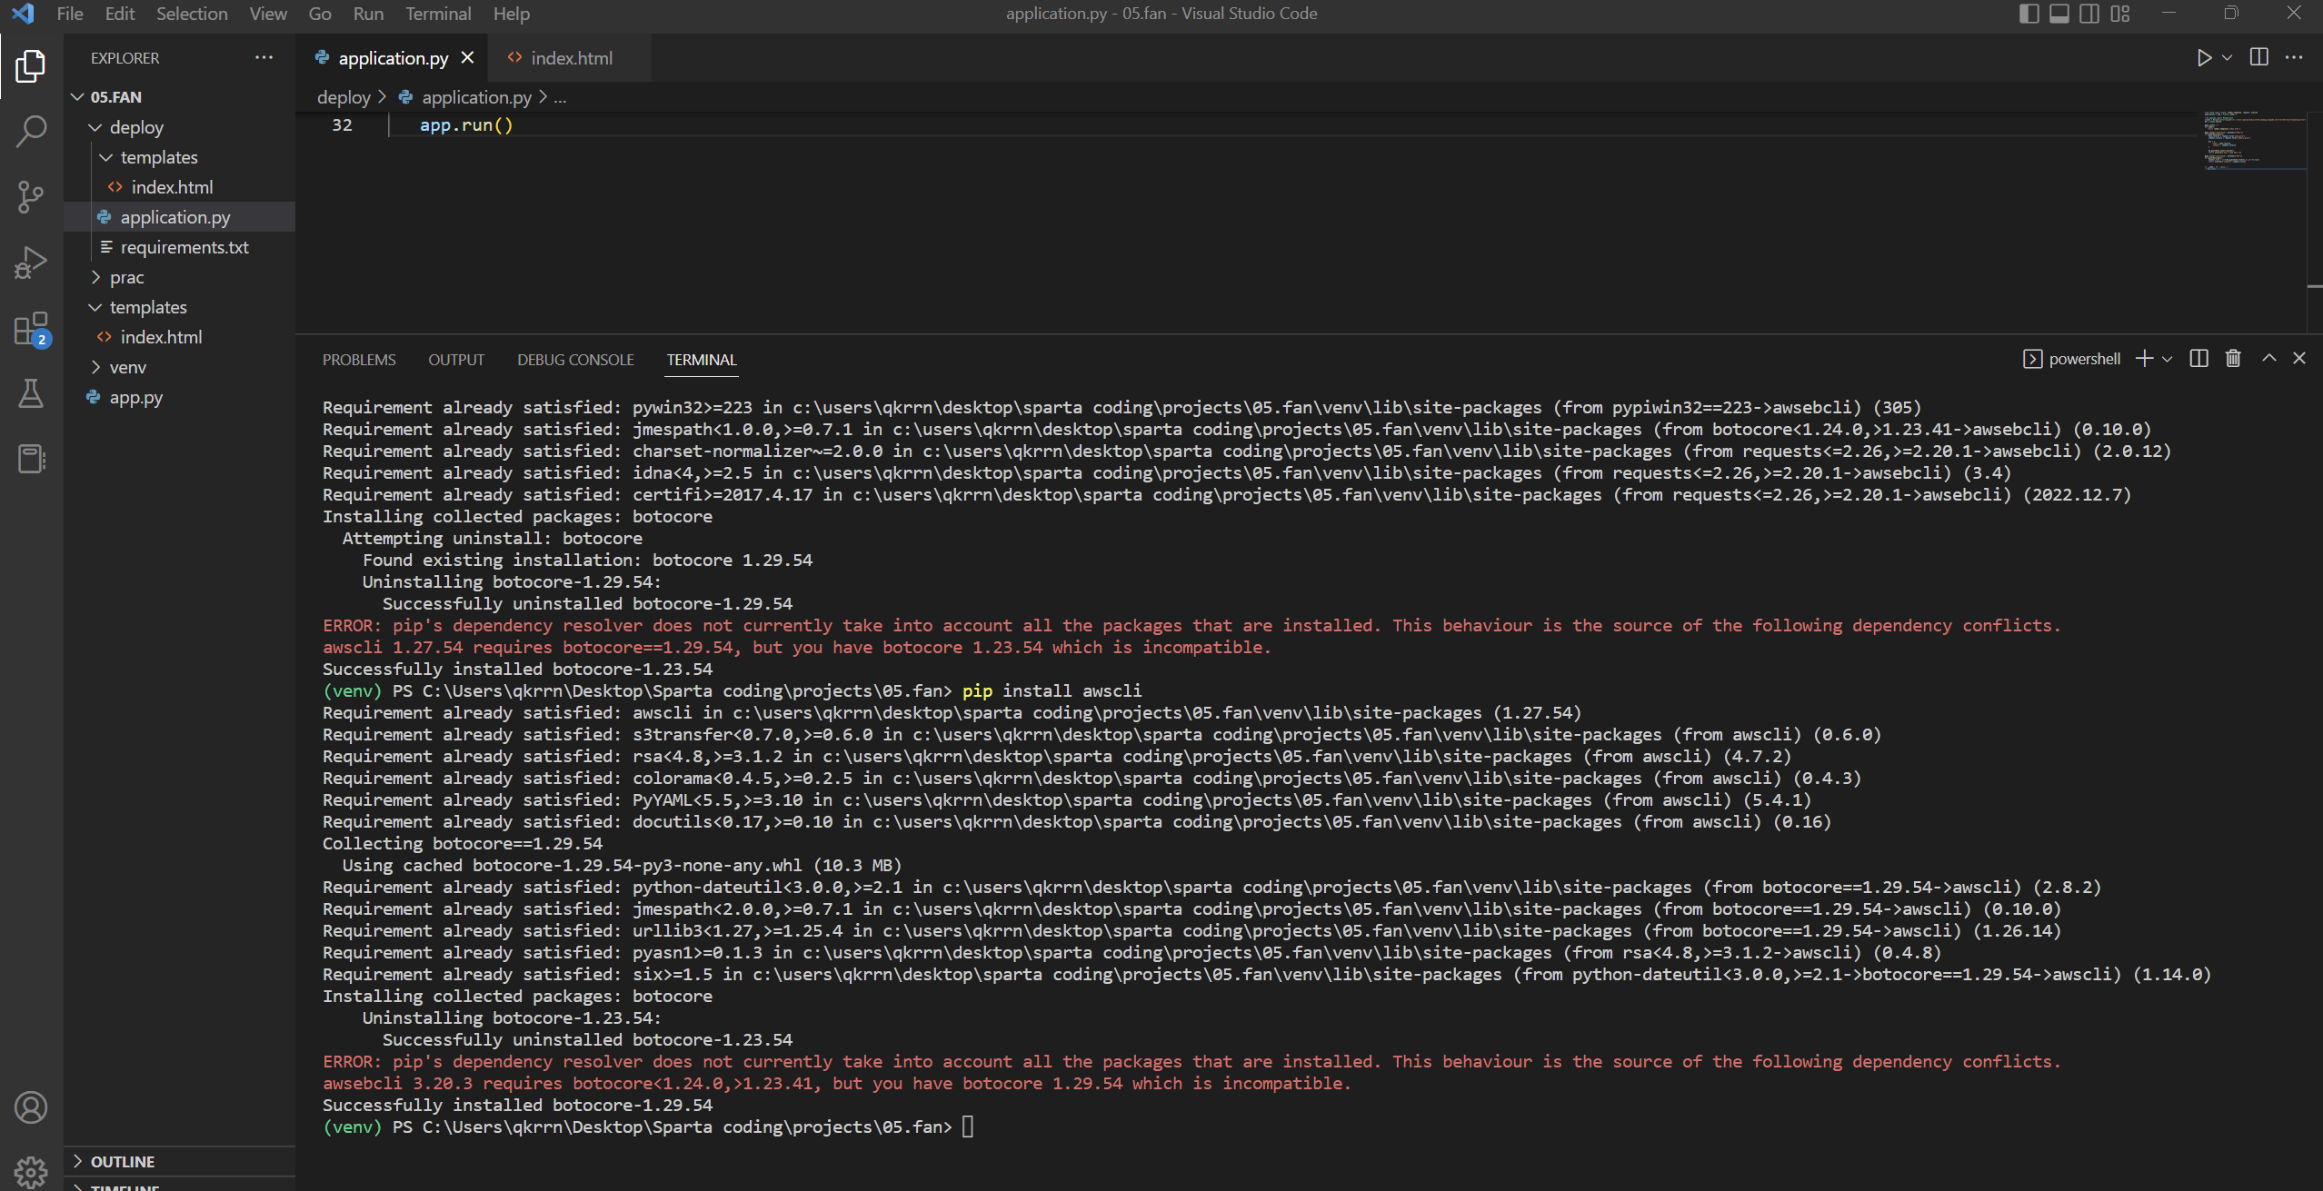Image resolution: width=2323 pixels, height=1191 pixels.
Task: Click line 32 app.run() code
Action: [x=466, y=125]
